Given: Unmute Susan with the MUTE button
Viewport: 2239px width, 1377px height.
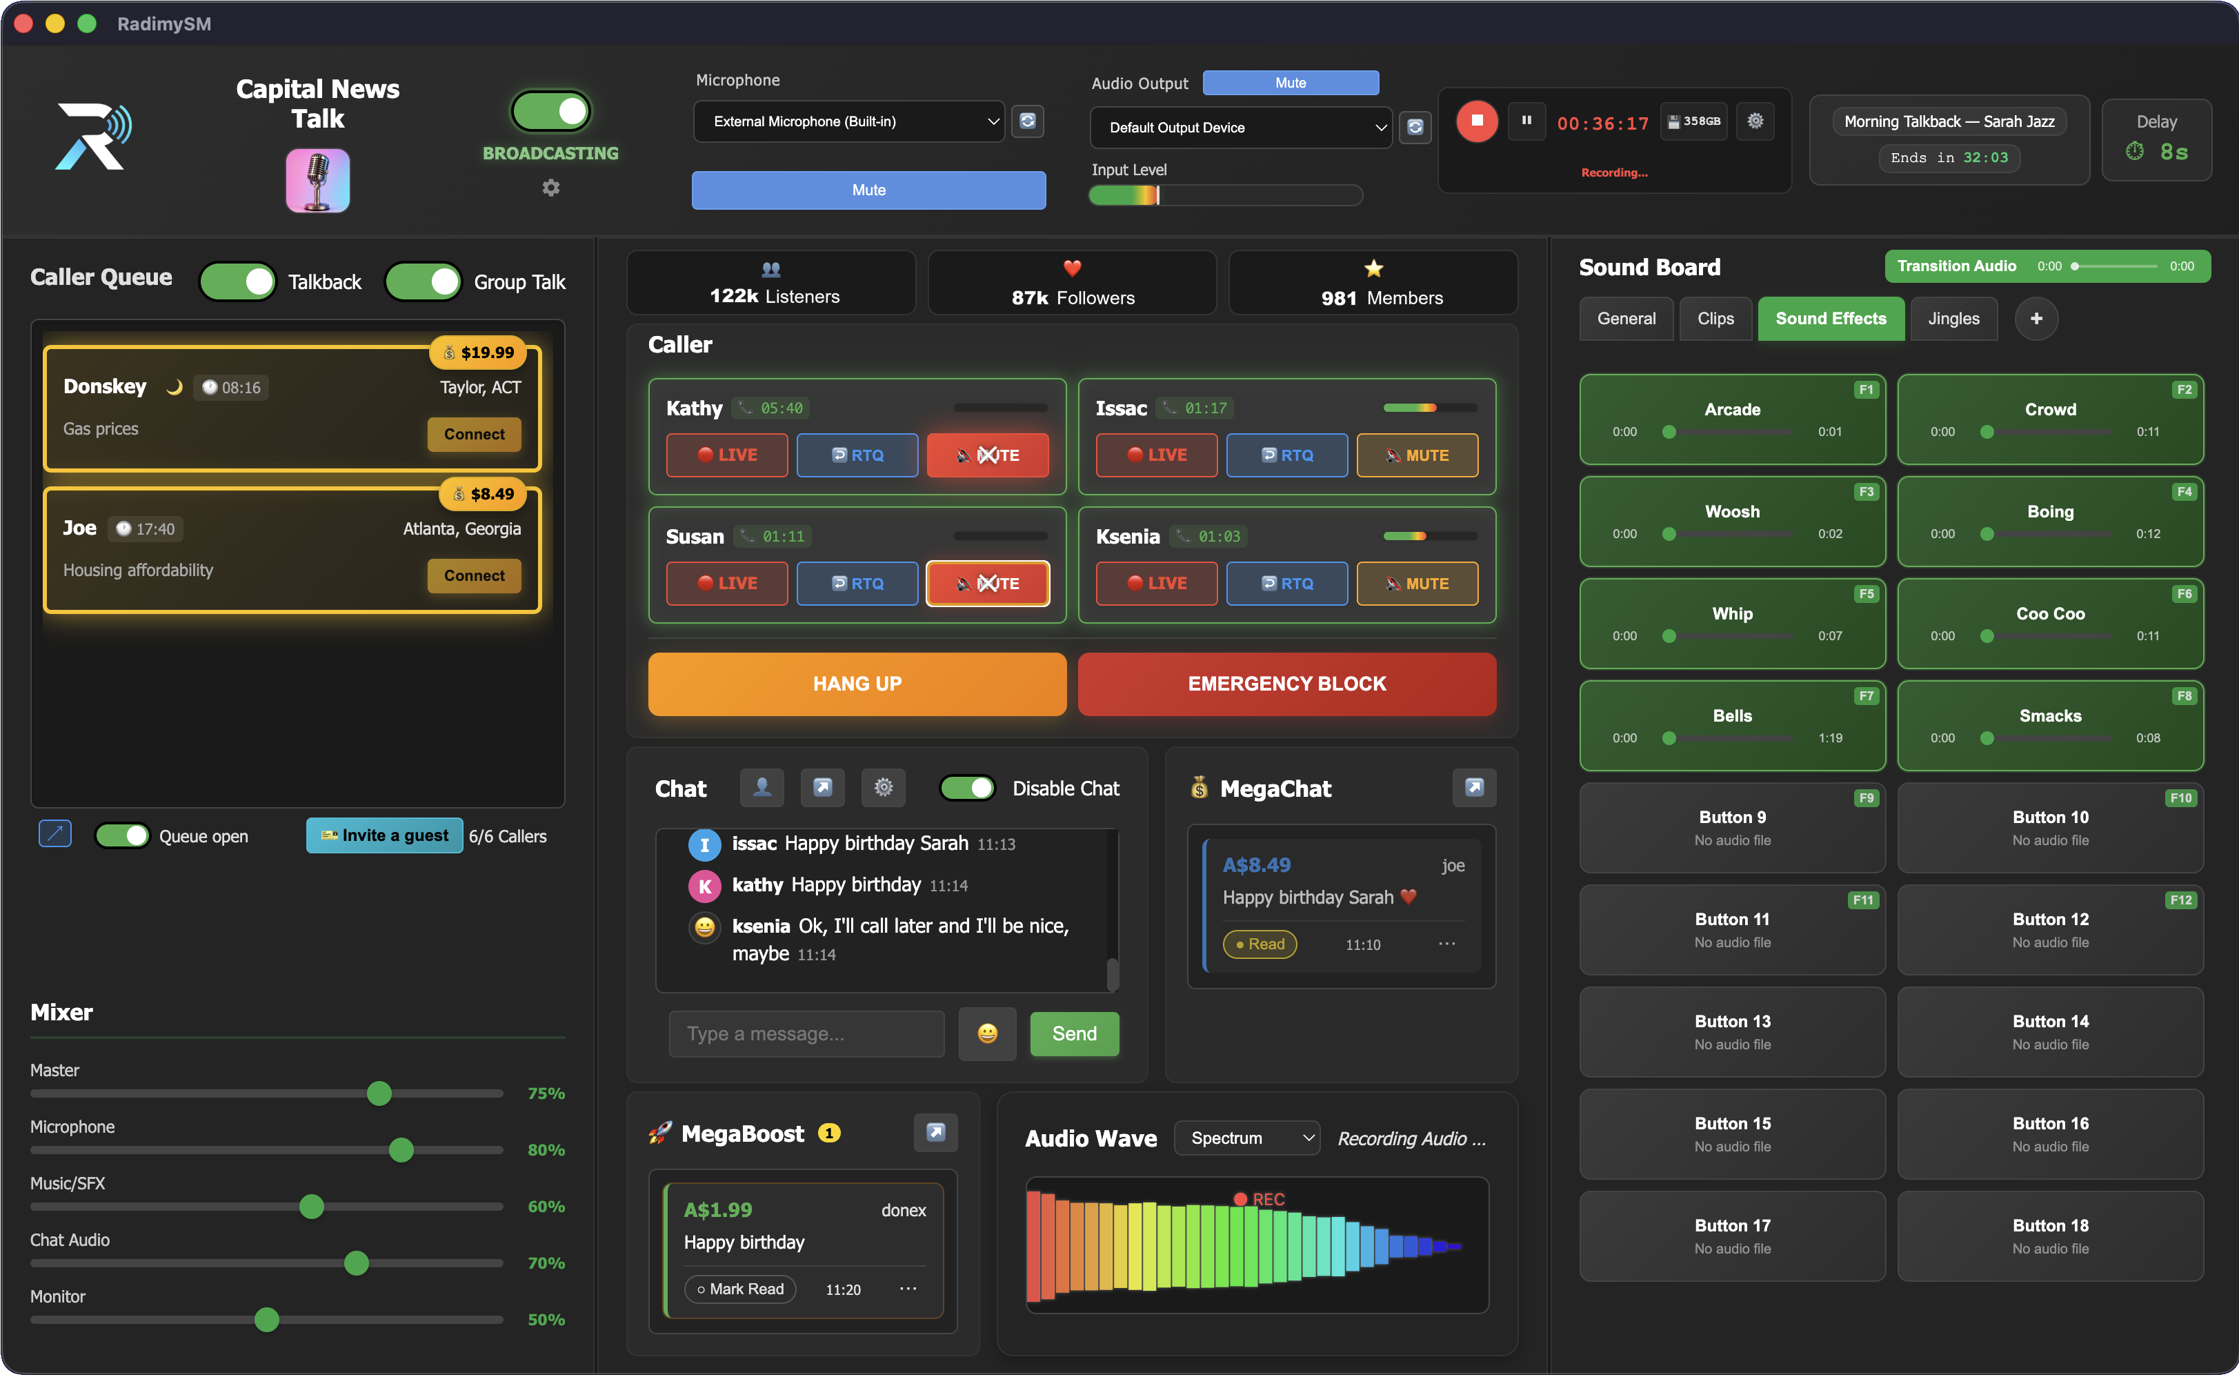Looking at the screenshot, I should [x=987, y=583].
